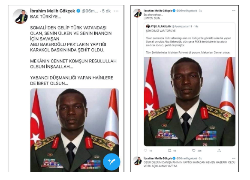Open the three-dot menu on the left tweet
250x180 pixels.
pos(116,11)
